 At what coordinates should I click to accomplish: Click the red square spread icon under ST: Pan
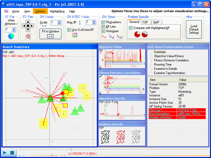click(x=28, y=37)
